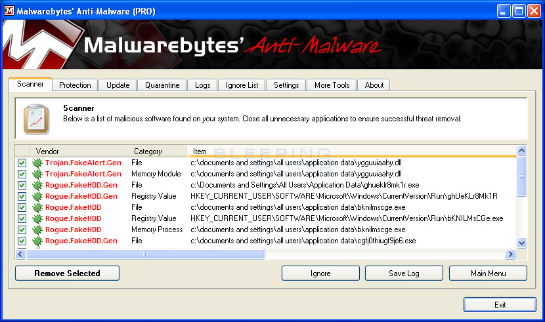
Task: Click the Exit button
Action: pyautogui.click(x=500, y=305)
